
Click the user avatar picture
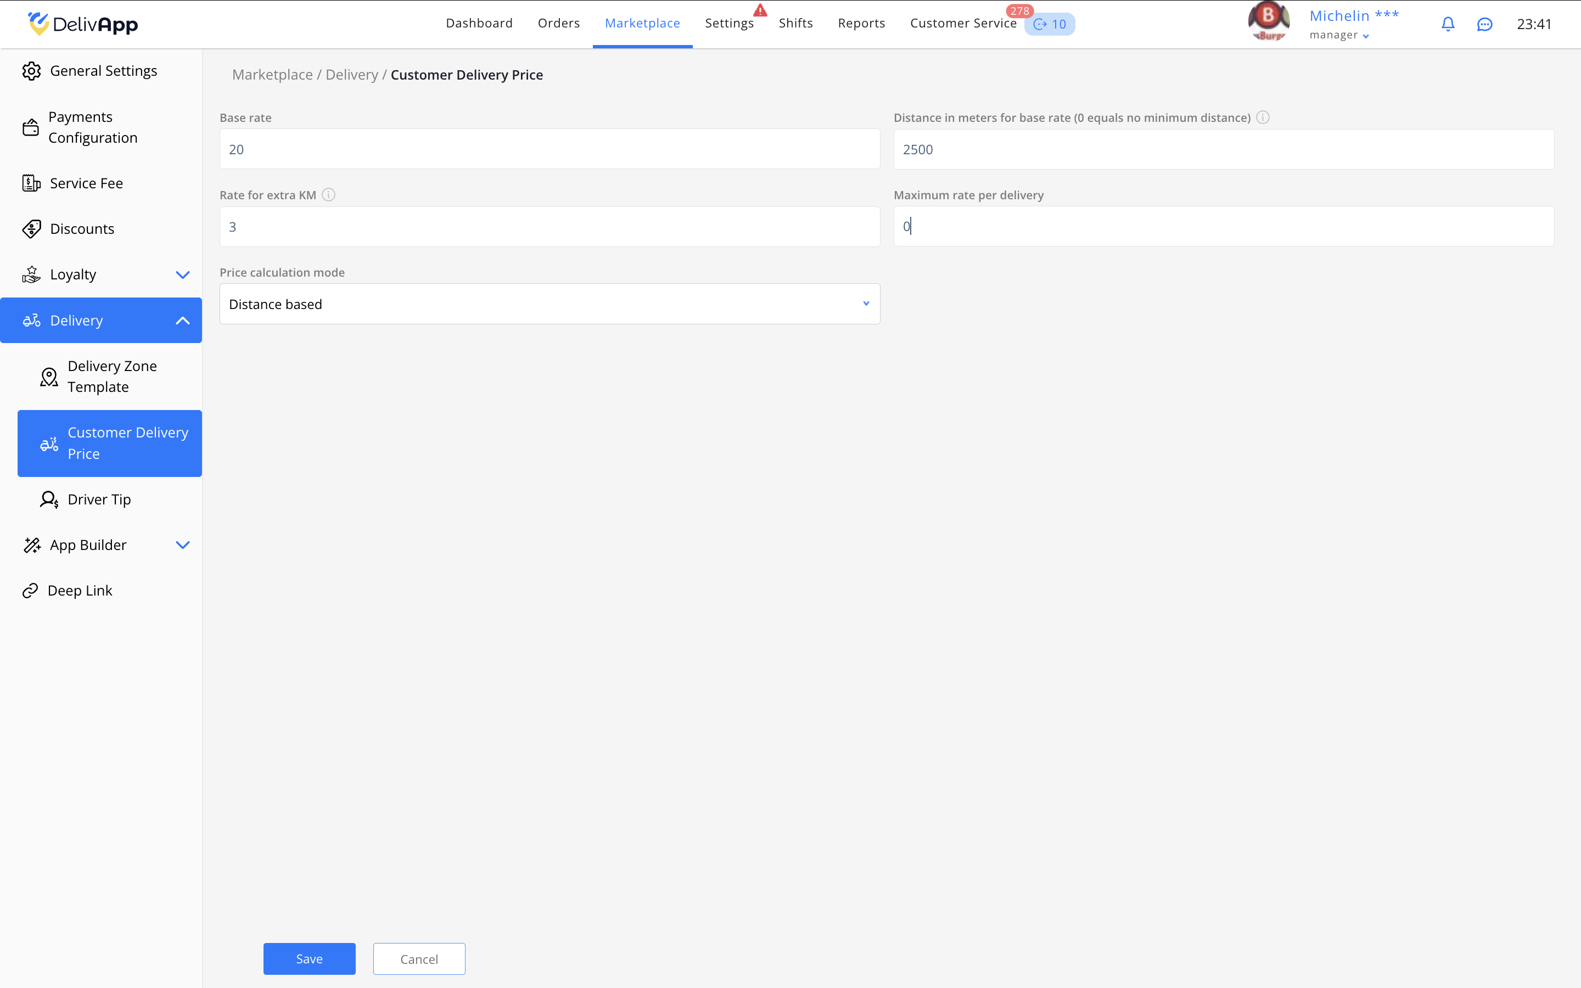coord(1268,21)
